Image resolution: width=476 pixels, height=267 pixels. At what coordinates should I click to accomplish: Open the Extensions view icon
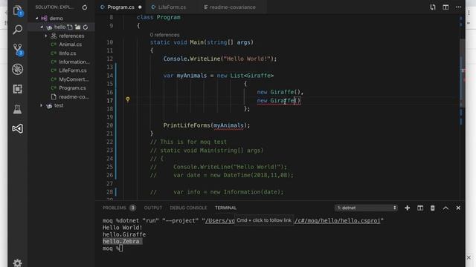click(17, 89)
